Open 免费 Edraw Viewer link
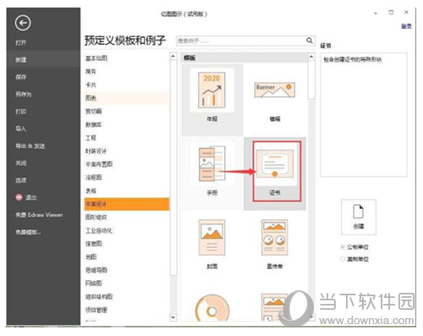 click(39, 215)
